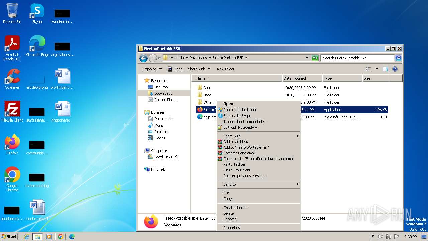428x241 pixels.
Task: Toggle the Explorer preview pane
Action: (386, 69)
